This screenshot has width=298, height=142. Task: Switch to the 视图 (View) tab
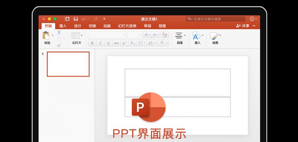pos(162,26)
